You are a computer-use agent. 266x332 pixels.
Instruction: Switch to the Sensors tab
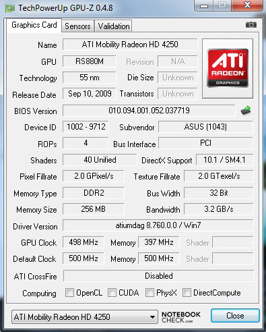pyautogui.click(x=77, y=26)
